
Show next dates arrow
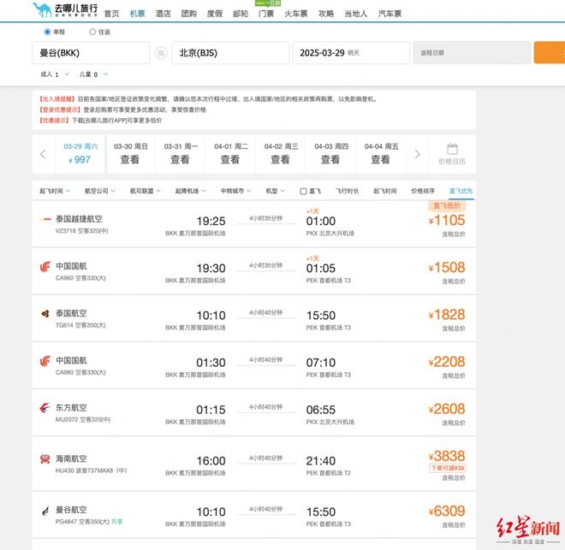click(417, 154)
